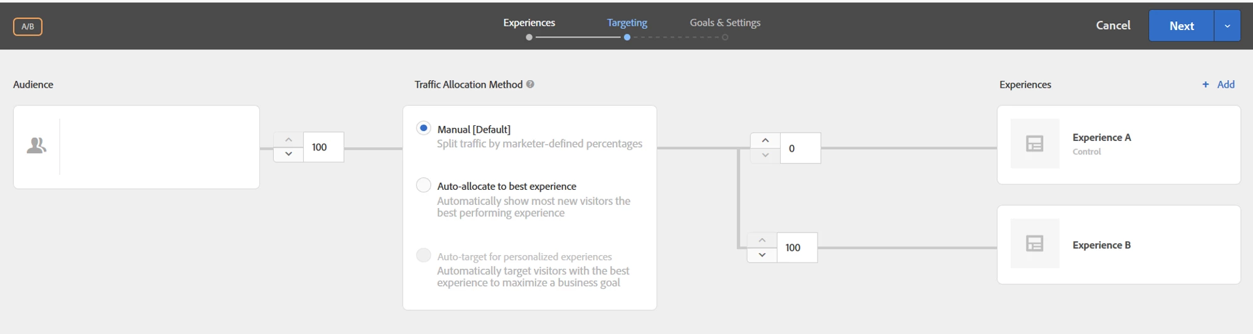Select the Manual [Default] radio option
This screenshot has height=334, width=1253.
pyautogui.click(x=424, y=128)
